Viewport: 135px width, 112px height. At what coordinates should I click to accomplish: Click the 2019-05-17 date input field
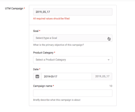click(x=67, y=76)
